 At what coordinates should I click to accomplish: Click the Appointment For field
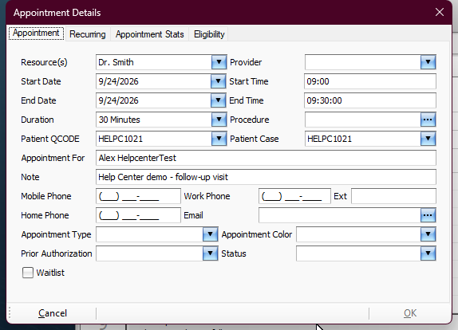coord(266,158)
